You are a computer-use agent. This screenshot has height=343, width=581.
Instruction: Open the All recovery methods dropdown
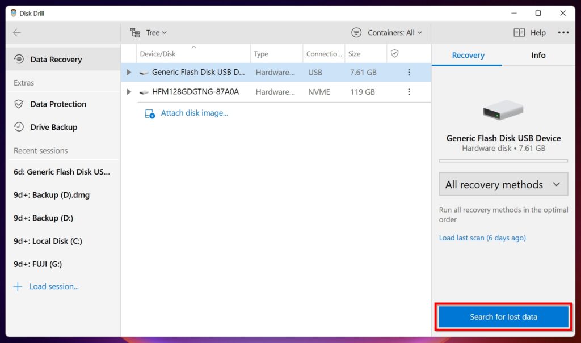[503, 184]
